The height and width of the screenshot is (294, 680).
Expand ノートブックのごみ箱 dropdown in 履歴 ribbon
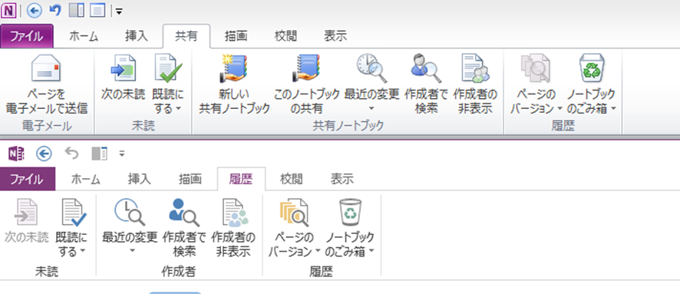[x=371, y=251]
